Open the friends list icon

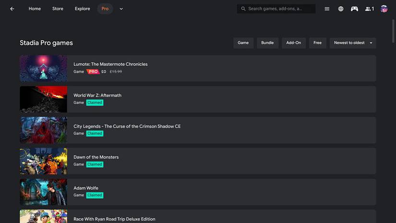tap(370, 9)
